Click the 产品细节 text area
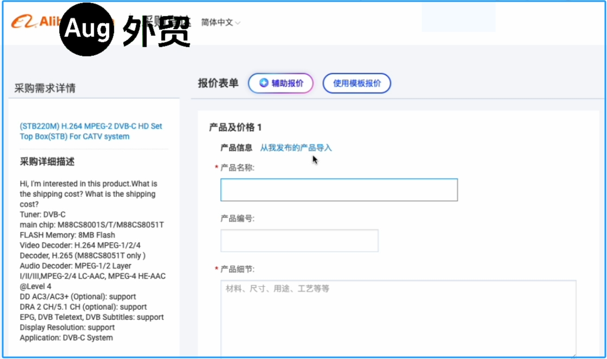 [398, 319]
